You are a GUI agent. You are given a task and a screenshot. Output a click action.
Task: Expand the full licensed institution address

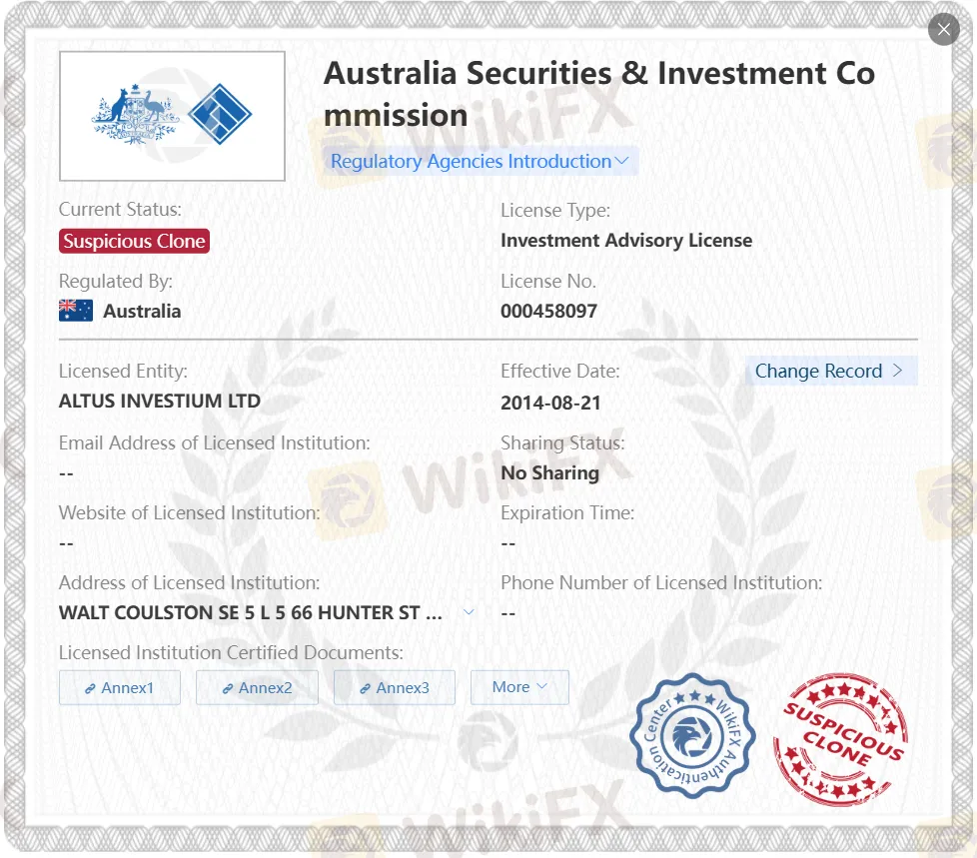point(469,612)
